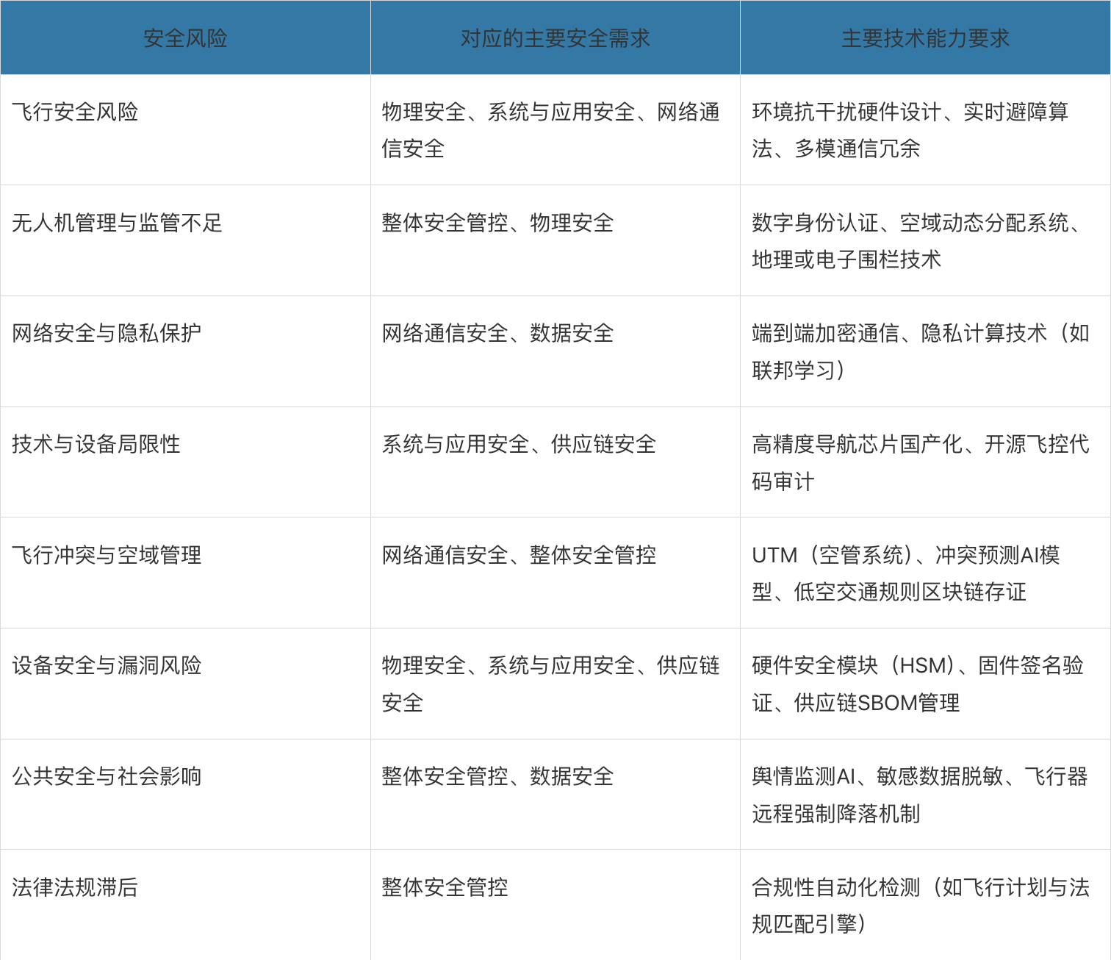The width and height of the screenshot is (1111, 960).
Task: Select the 合规性自动化检测 cell
Action: (920, 905)
